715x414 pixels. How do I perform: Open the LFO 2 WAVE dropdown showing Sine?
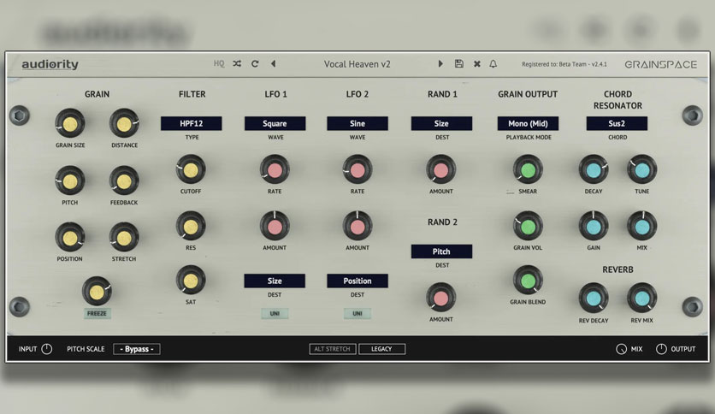click(x=357, y=123)
